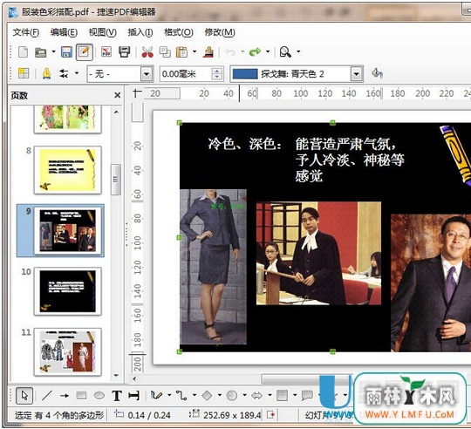
Task: Open the 文件(F) menu
Action: pyautogui.click(x=26, y=32)
